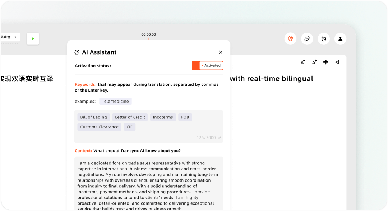This screenshot has height=211, width=388.
Task: Click the Incoterms keyword tag
Action: 163,117
